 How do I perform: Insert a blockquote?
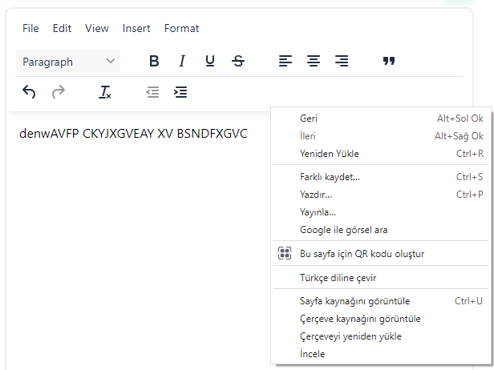point(389,61)
